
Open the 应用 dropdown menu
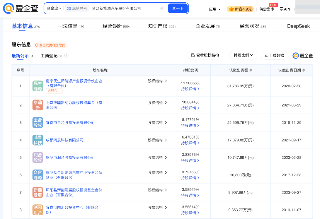[x=215, y=9]
